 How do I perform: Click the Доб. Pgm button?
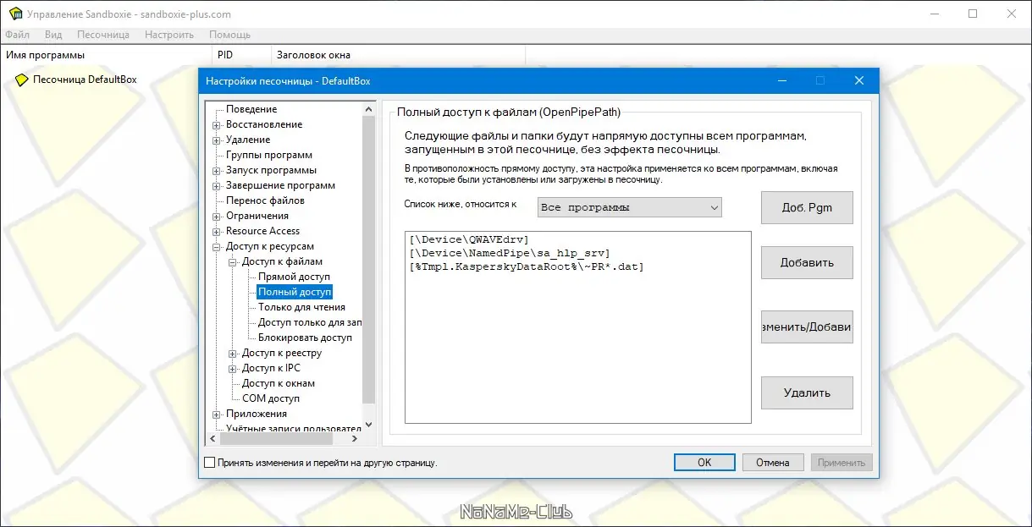[807, 207]
